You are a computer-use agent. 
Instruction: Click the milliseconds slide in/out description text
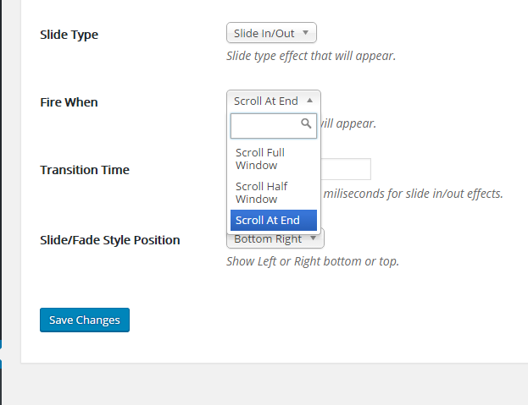[412, 194]
